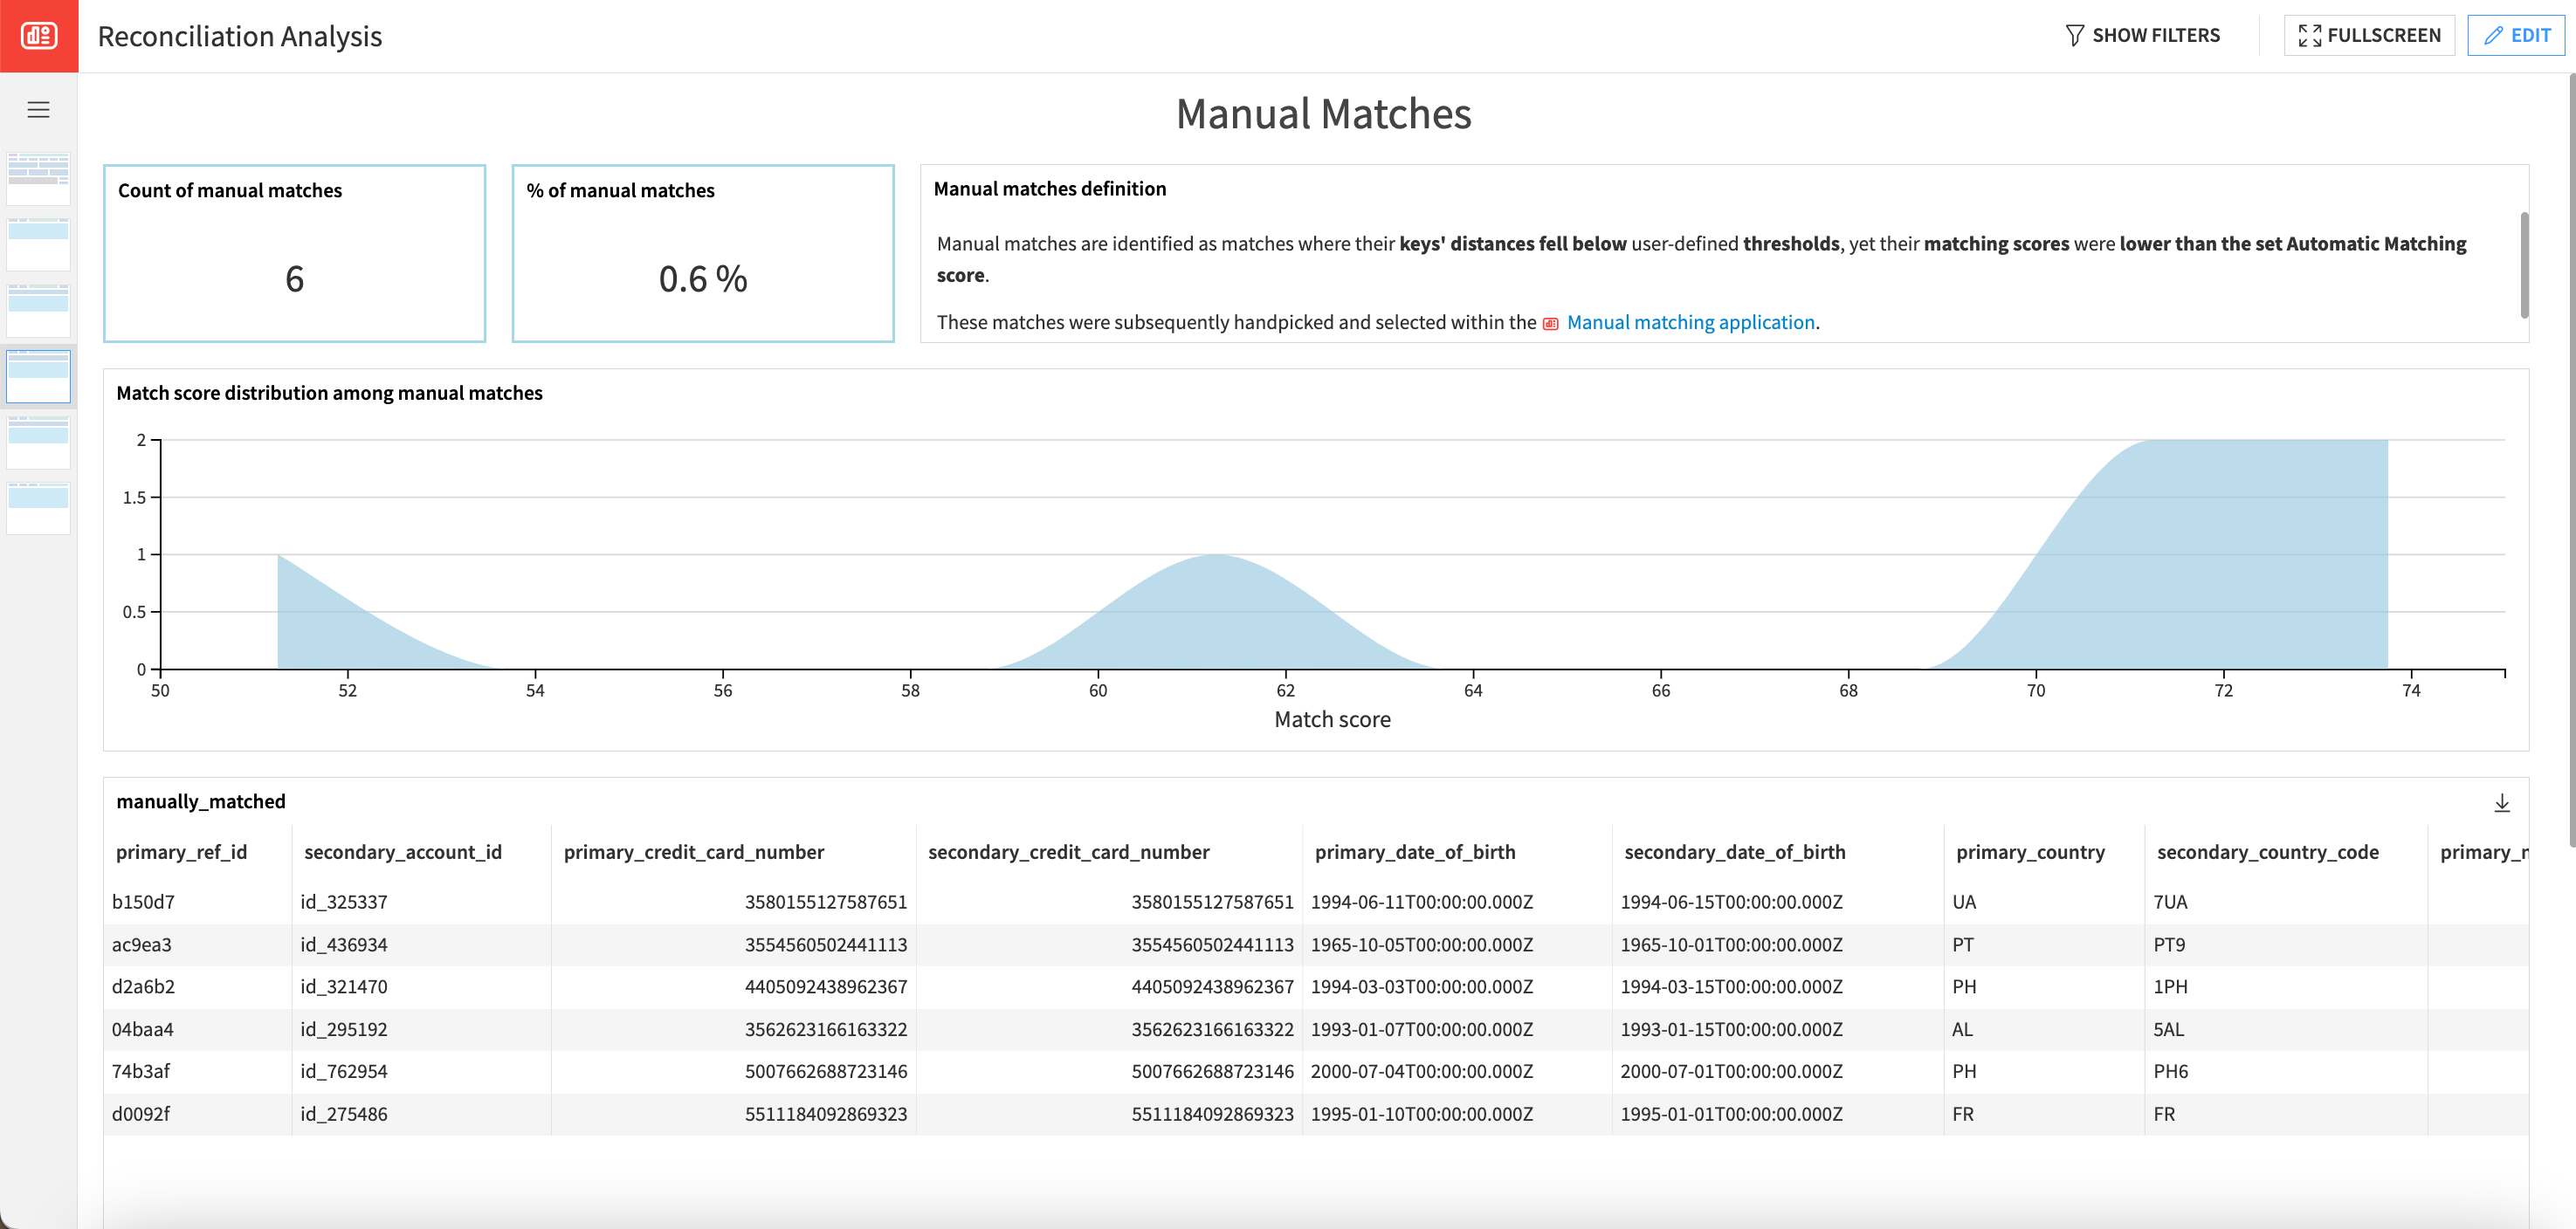Click the pencil edit icon
Screen dimensions: 2576x1229
click(x=2493, y=36)
